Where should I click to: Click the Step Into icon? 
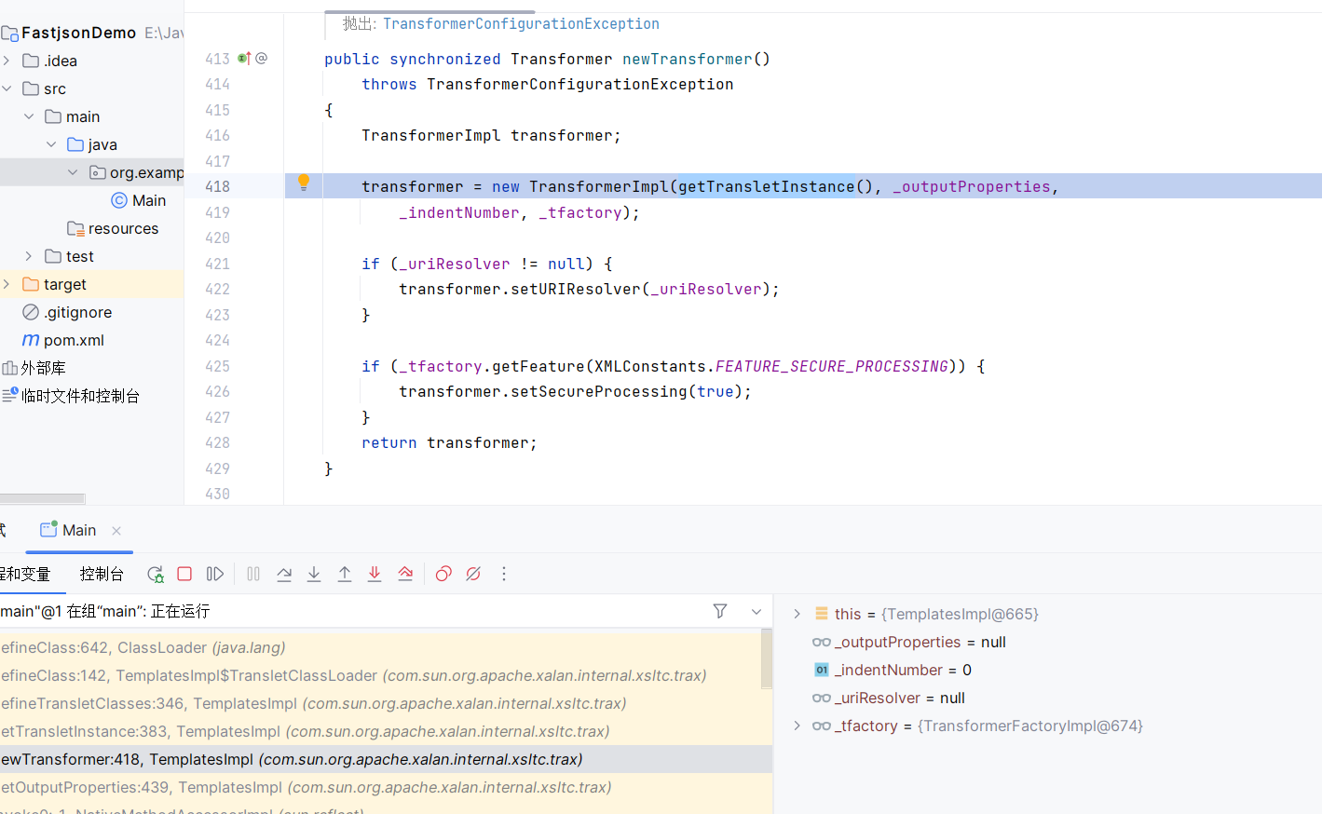click(x=314, y=574)
